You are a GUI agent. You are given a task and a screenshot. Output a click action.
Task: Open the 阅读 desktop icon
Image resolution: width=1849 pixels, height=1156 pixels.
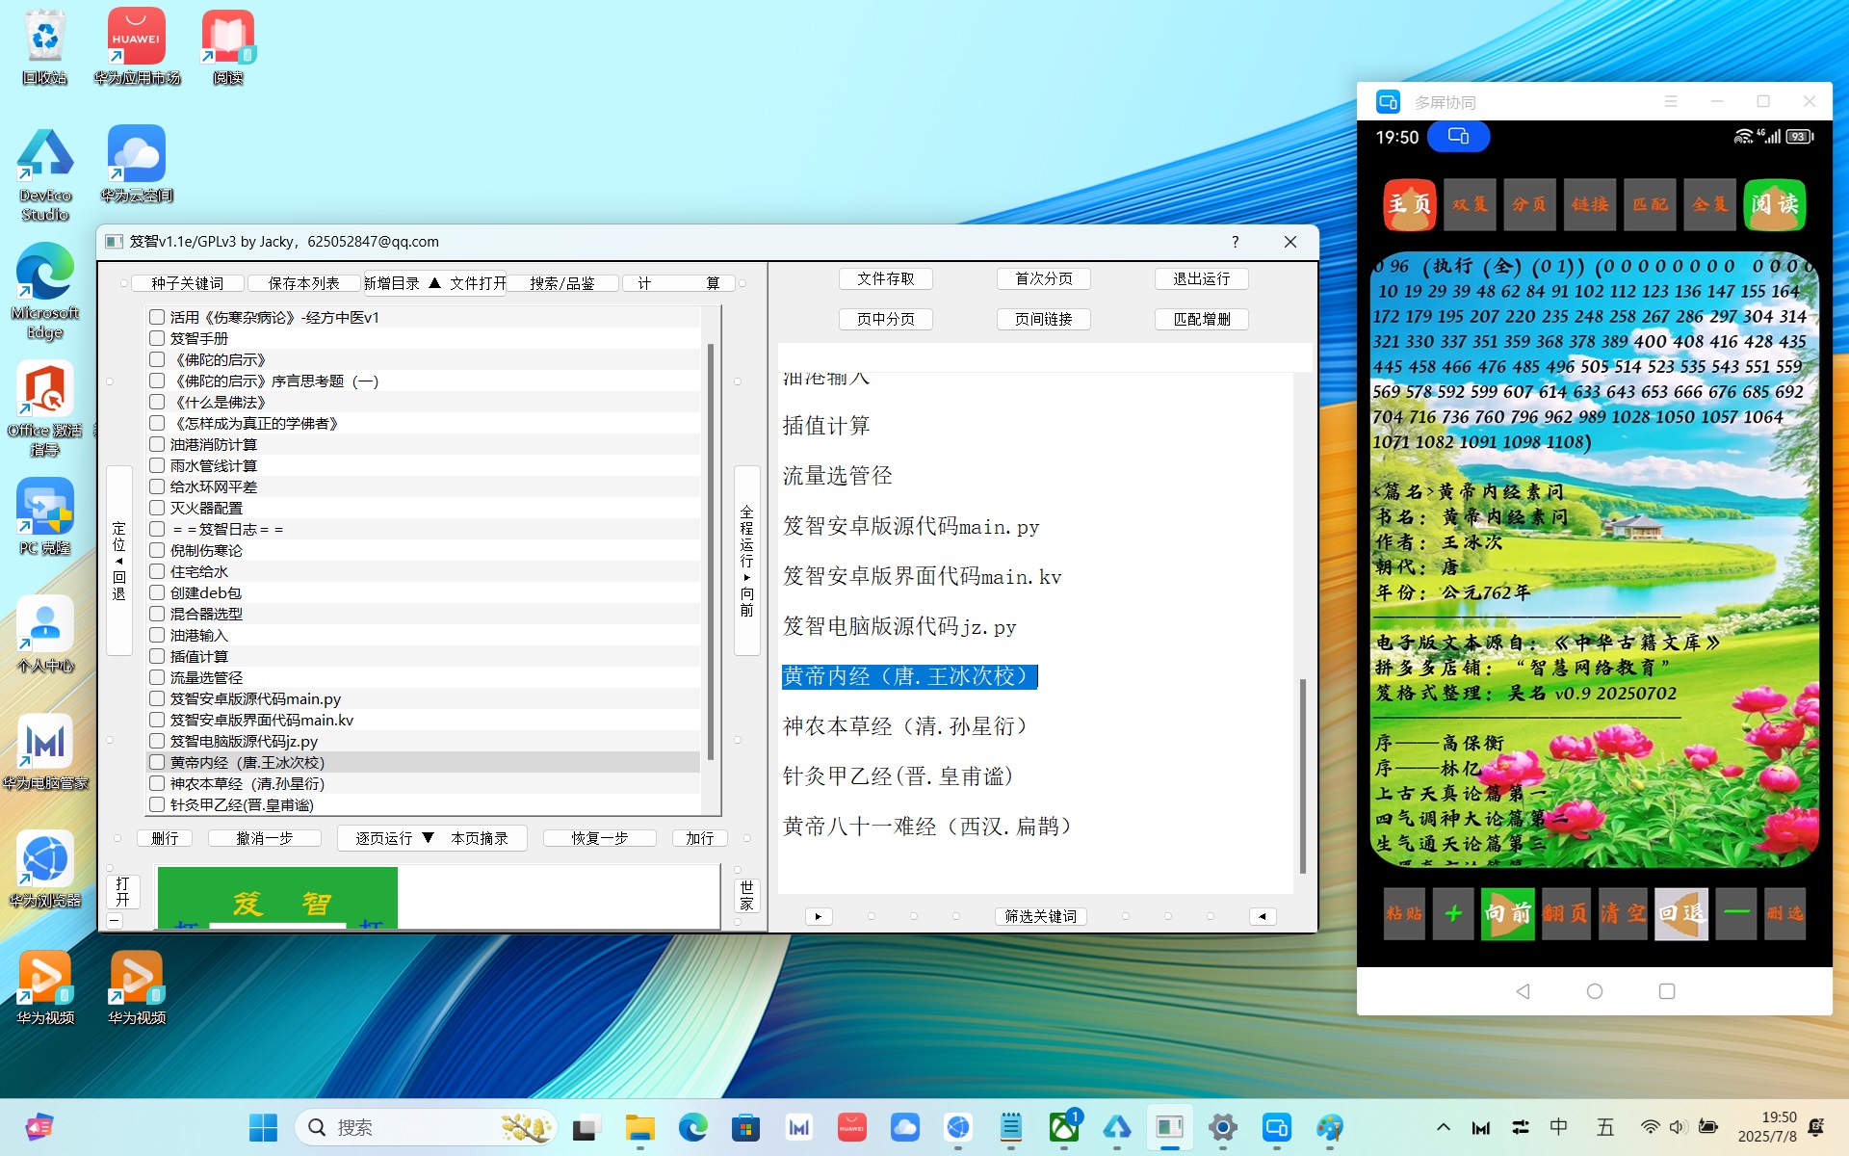coord(228,48)
